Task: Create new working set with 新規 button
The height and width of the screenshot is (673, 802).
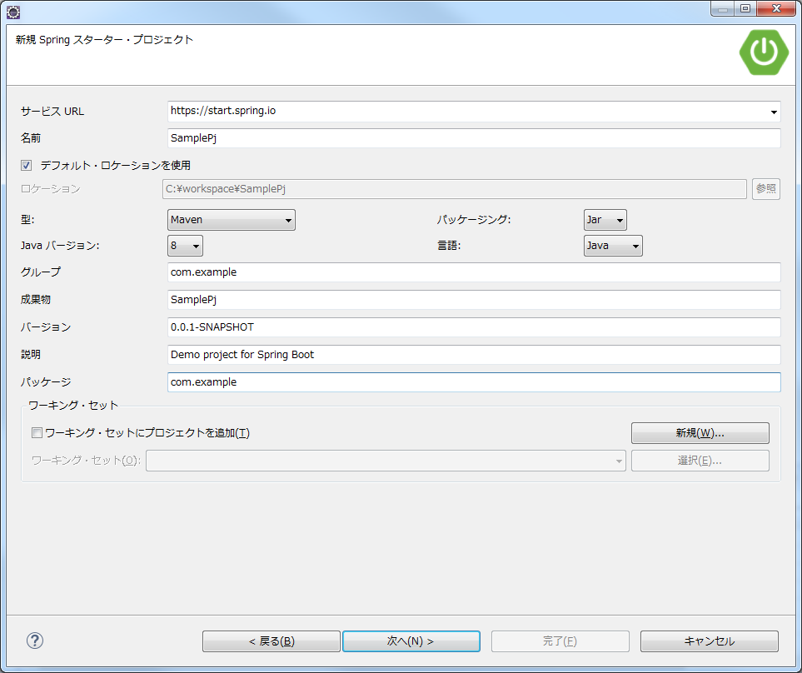Action: (700, 433)
